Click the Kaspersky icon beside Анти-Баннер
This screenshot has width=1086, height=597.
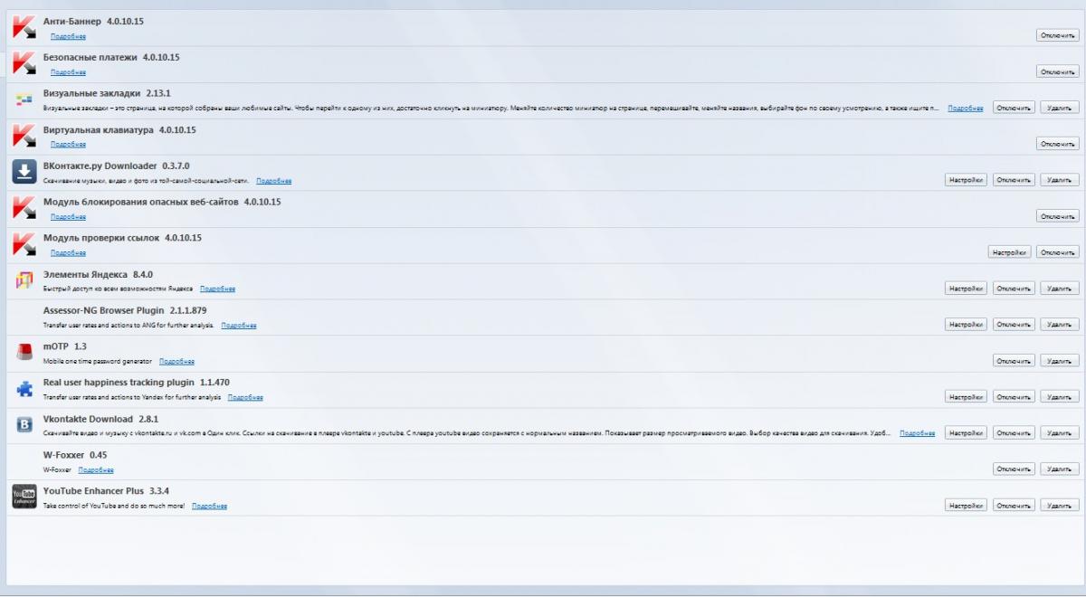point(23,27)
